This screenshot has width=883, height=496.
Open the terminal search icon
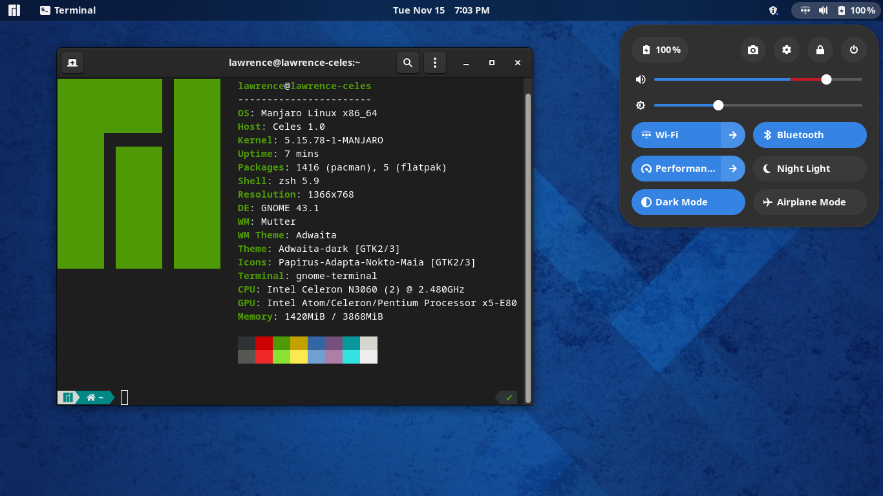408,63
